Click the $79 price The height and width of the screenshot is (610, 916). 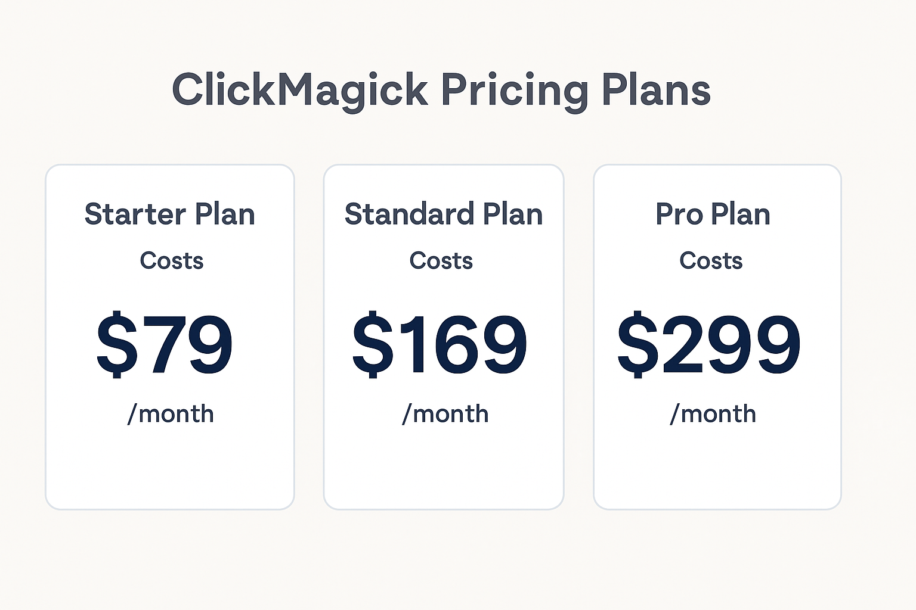click(165, 344)
